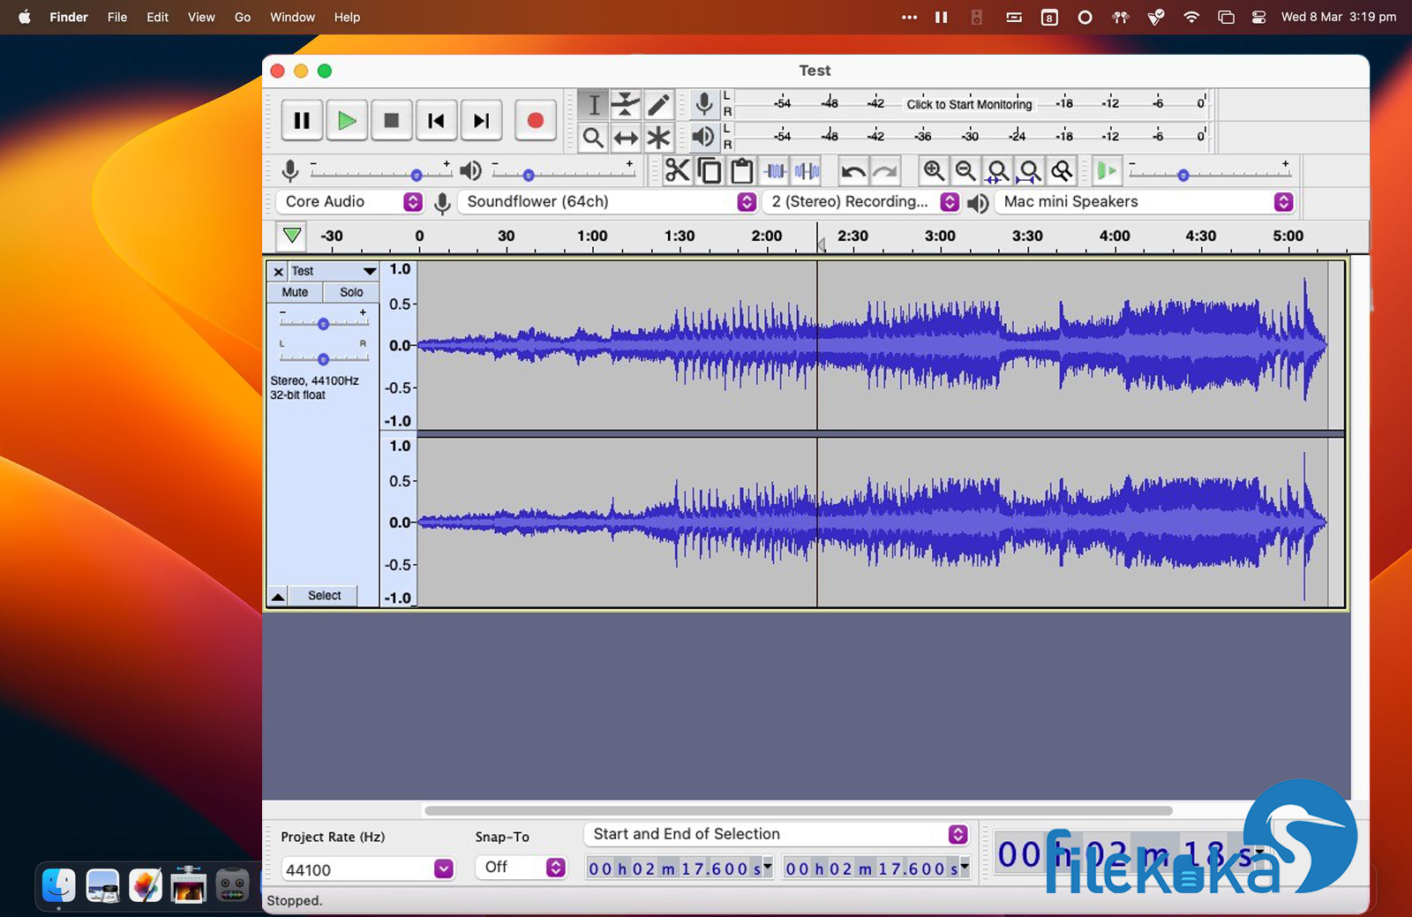Select the Multi-Tool asterisk icon
Viewport: 1412px width, 917px height.
tap(658, 138)
